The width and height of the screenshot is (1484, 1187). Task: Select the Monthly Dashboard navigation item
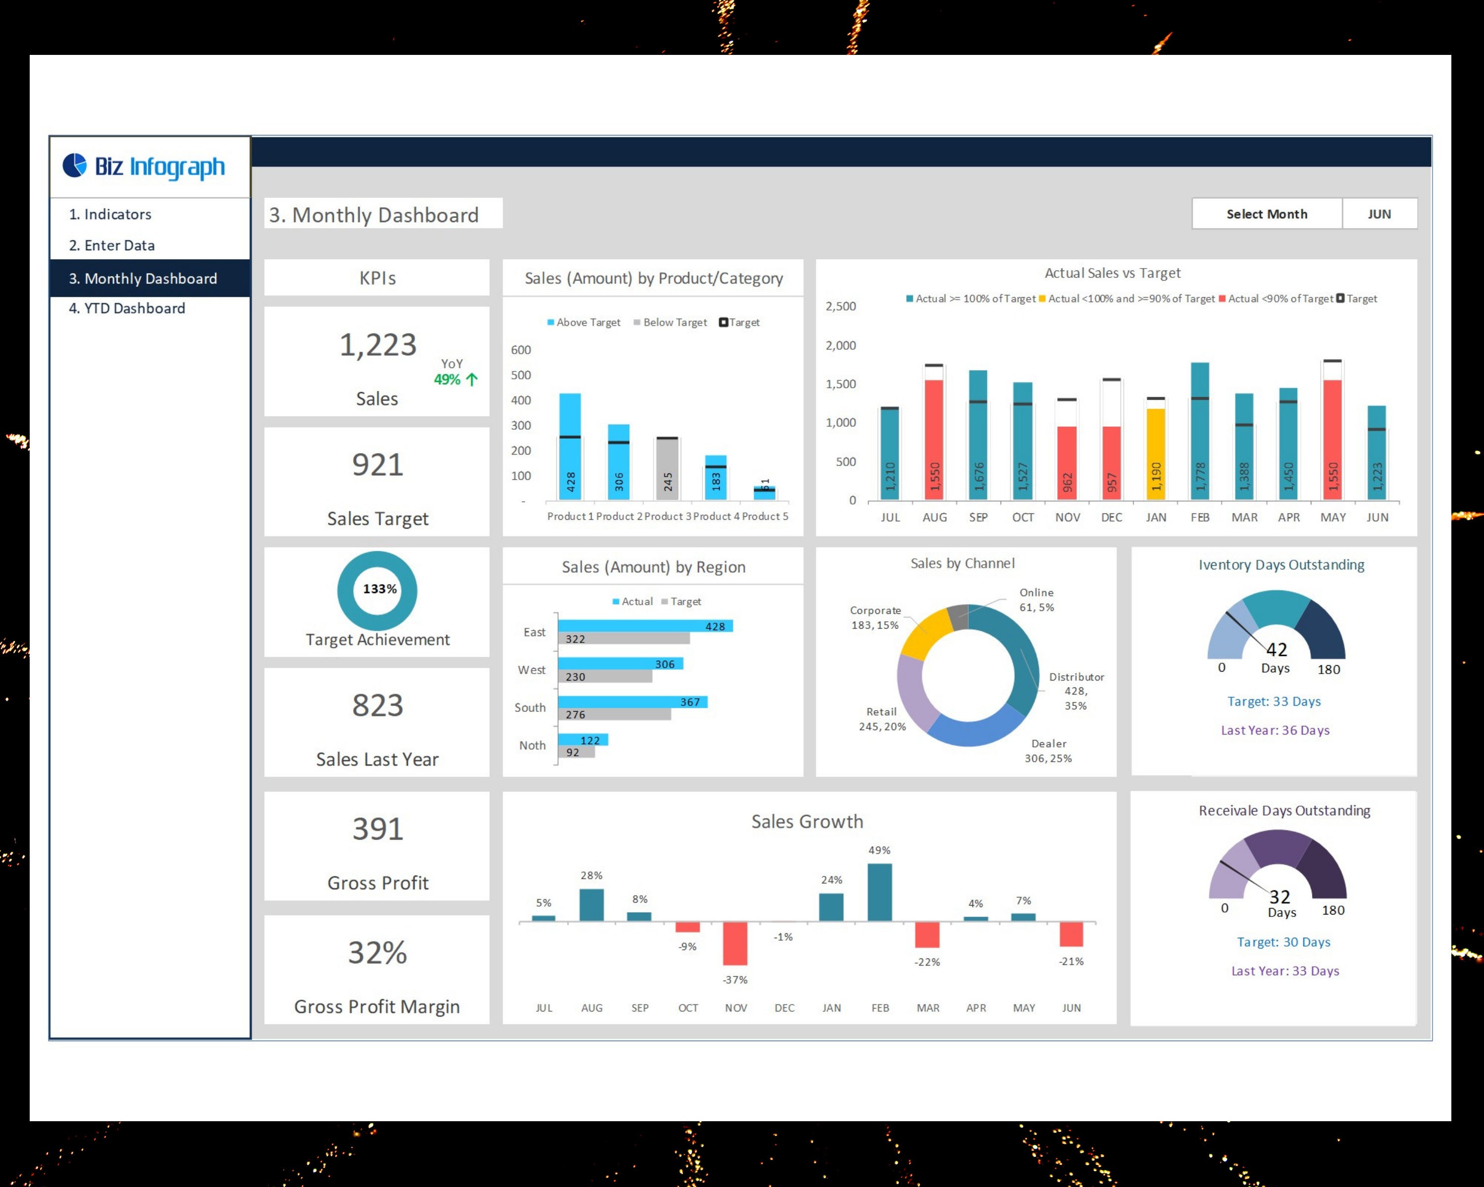142,278
